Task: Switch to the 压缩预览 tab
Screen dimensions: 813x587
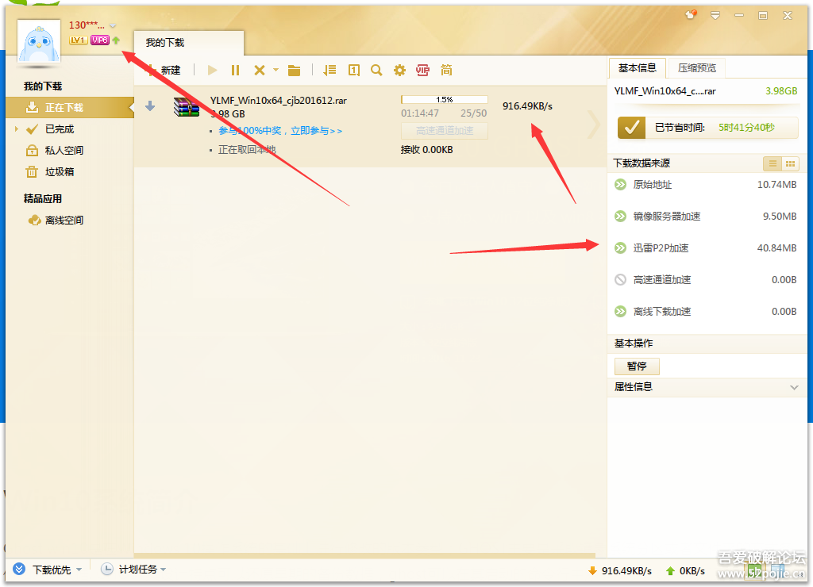Action: point(696,68)
